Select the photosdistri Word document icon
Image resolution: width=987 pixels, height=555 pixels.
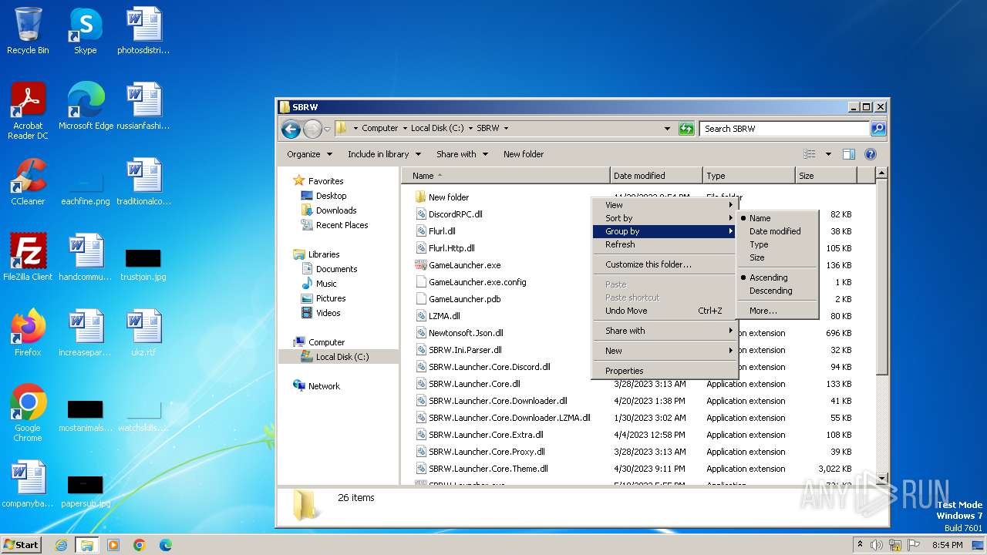click(x=143, y=31)
